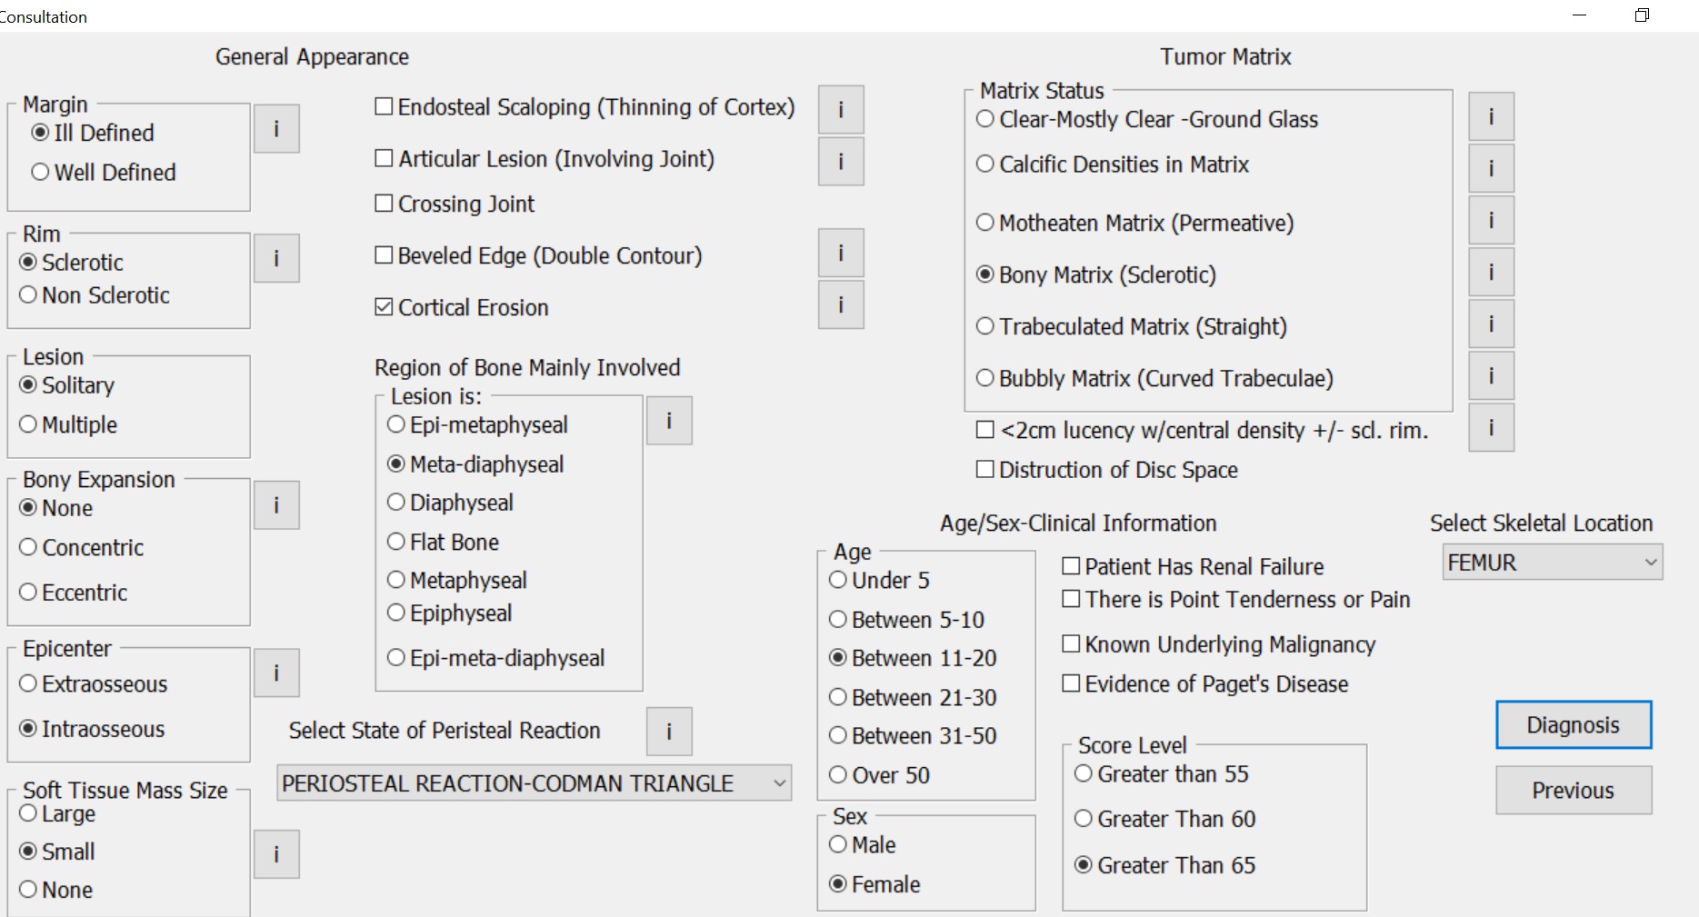The width and height of the screenshot is (1699, 917).
Task: Open info button for Articular Lesion
Action: tap(841, 162)
